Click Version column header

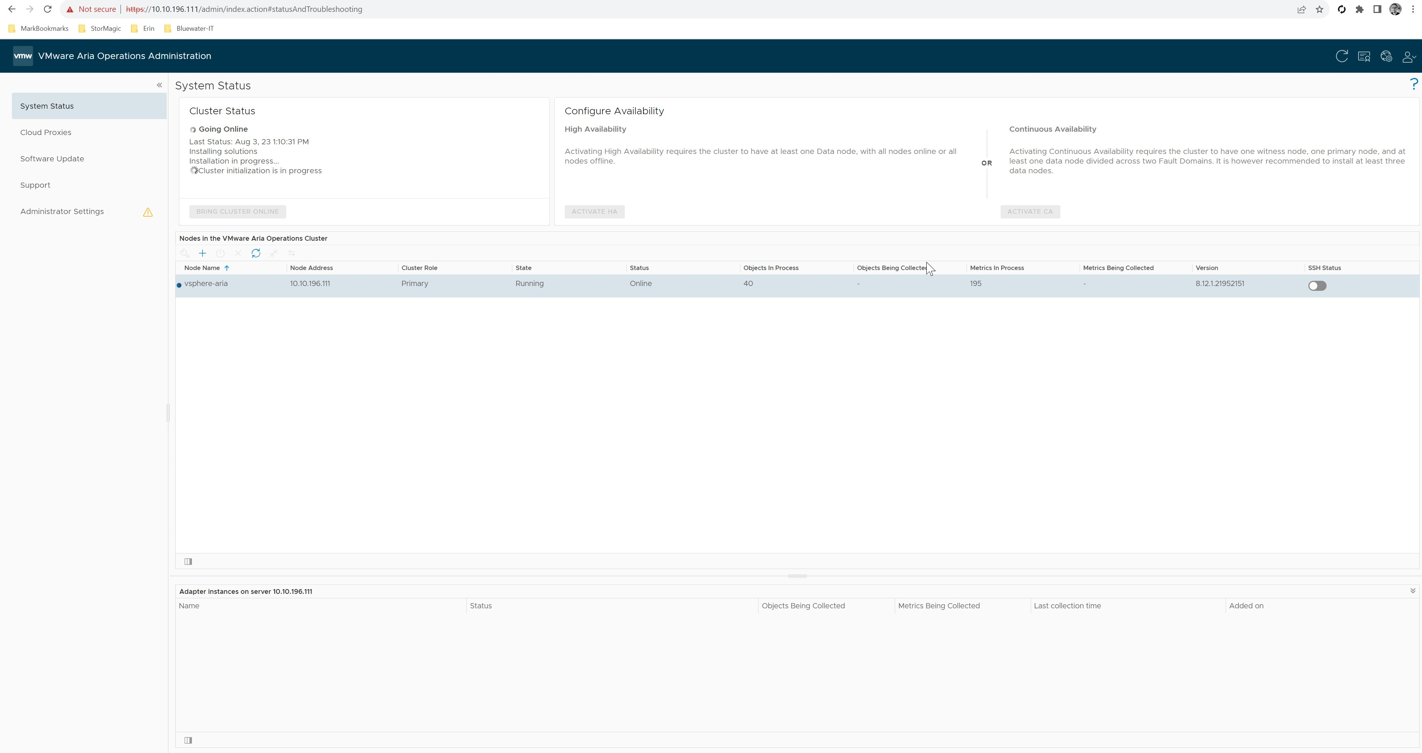click(1207, 268)
